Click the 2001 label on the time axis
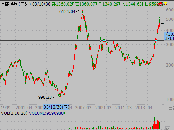174x130 pixels. point(20,108)
